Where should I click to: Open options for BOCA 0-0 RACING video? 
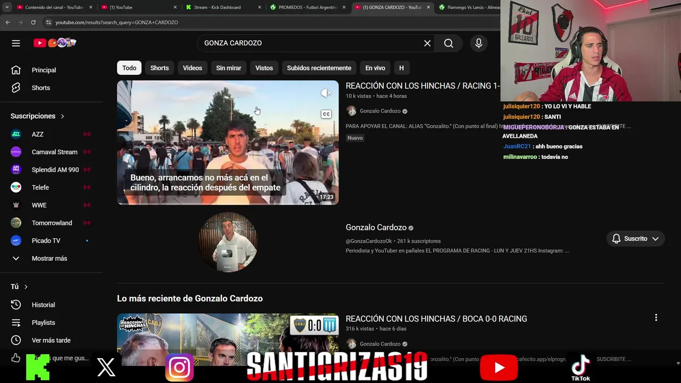pos(656,318)
